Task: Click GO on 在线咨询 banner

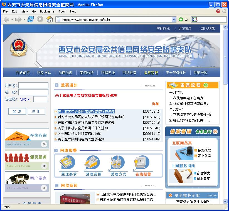Action: point(44,144)
